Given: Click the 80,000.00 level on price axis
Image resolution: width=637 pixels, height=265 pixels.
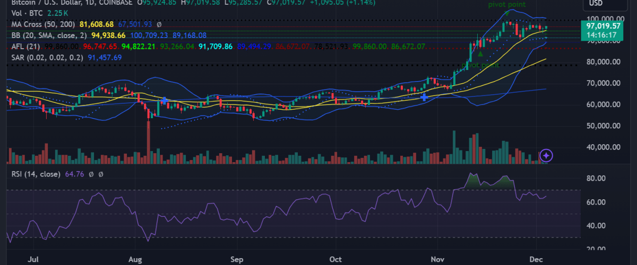Looking at the screenshot, I should coord(602,62).
